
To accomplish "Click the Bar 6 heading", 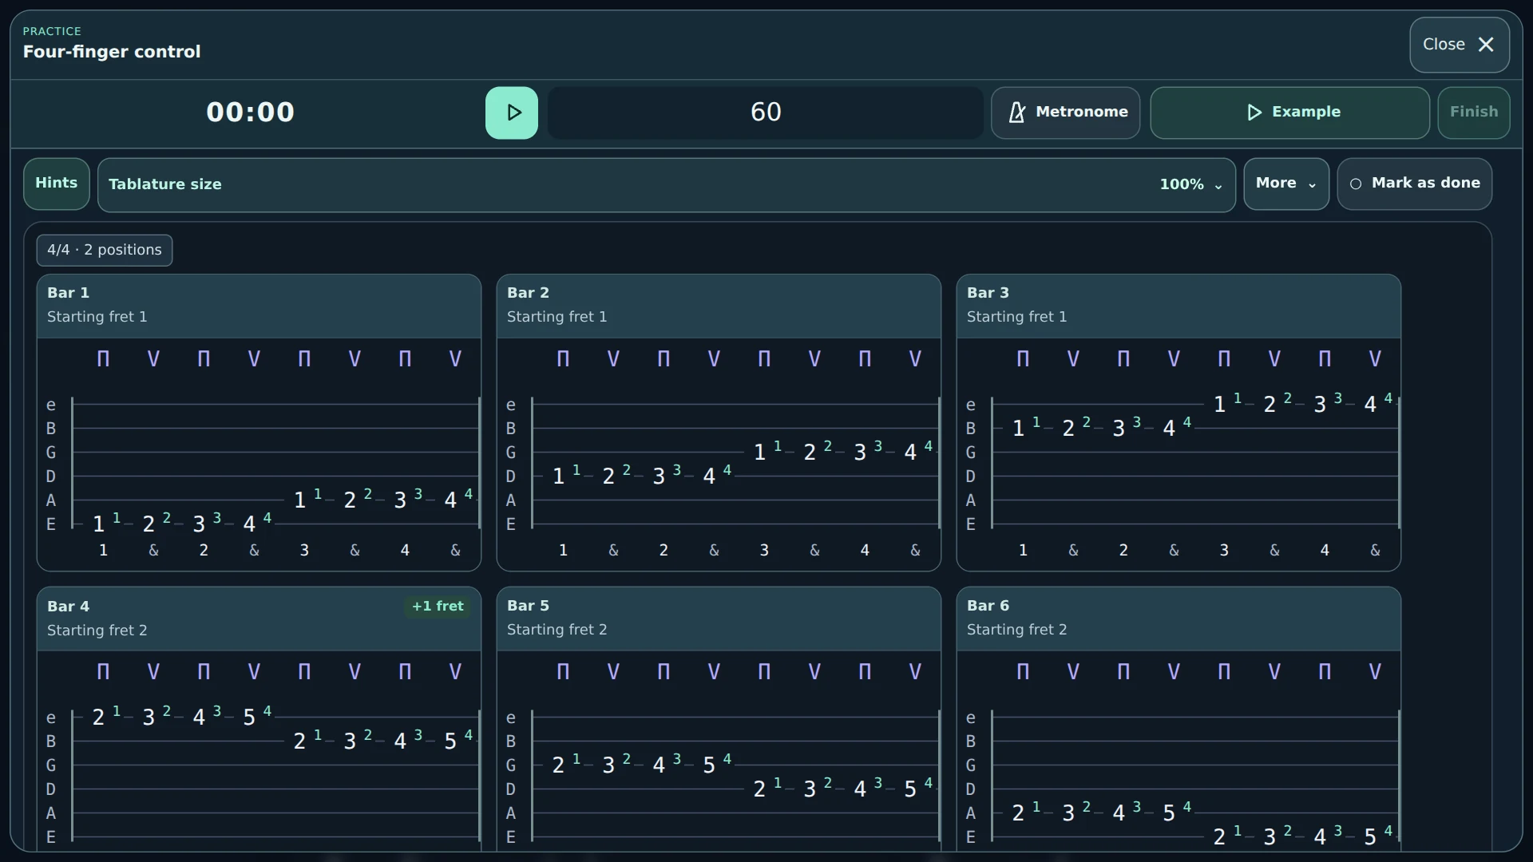I will [988, 606].
